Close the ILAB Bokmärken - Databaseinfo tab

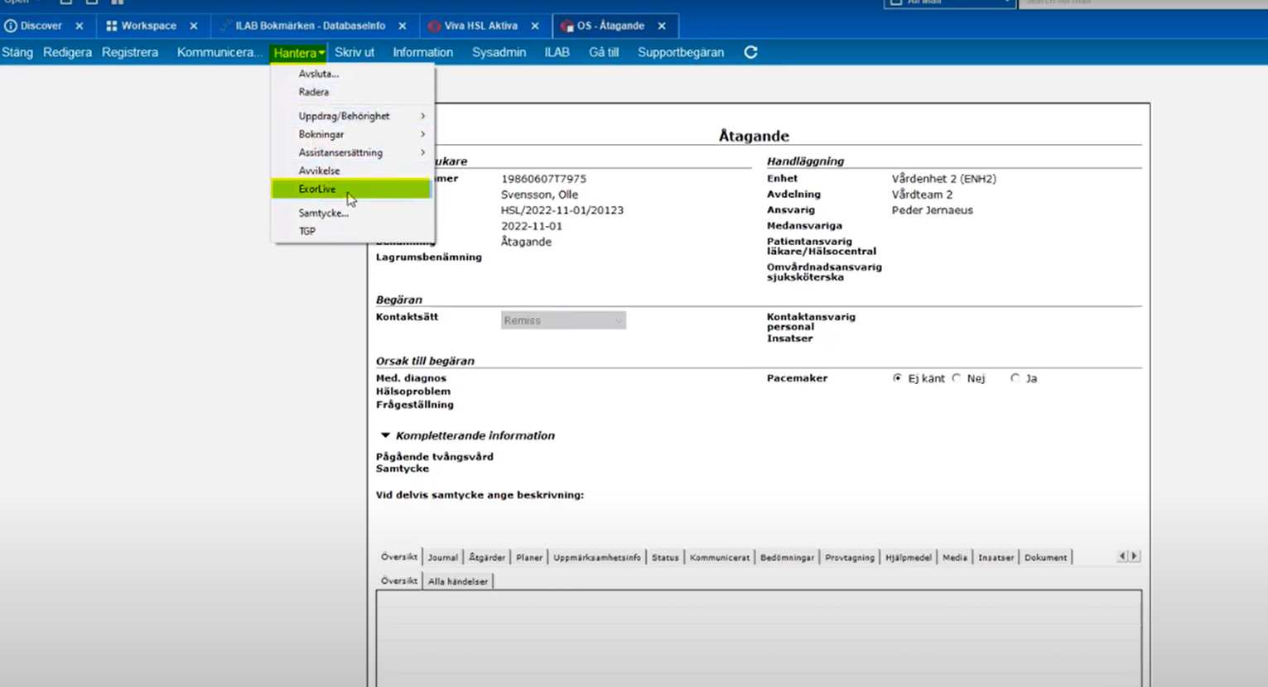403,26
